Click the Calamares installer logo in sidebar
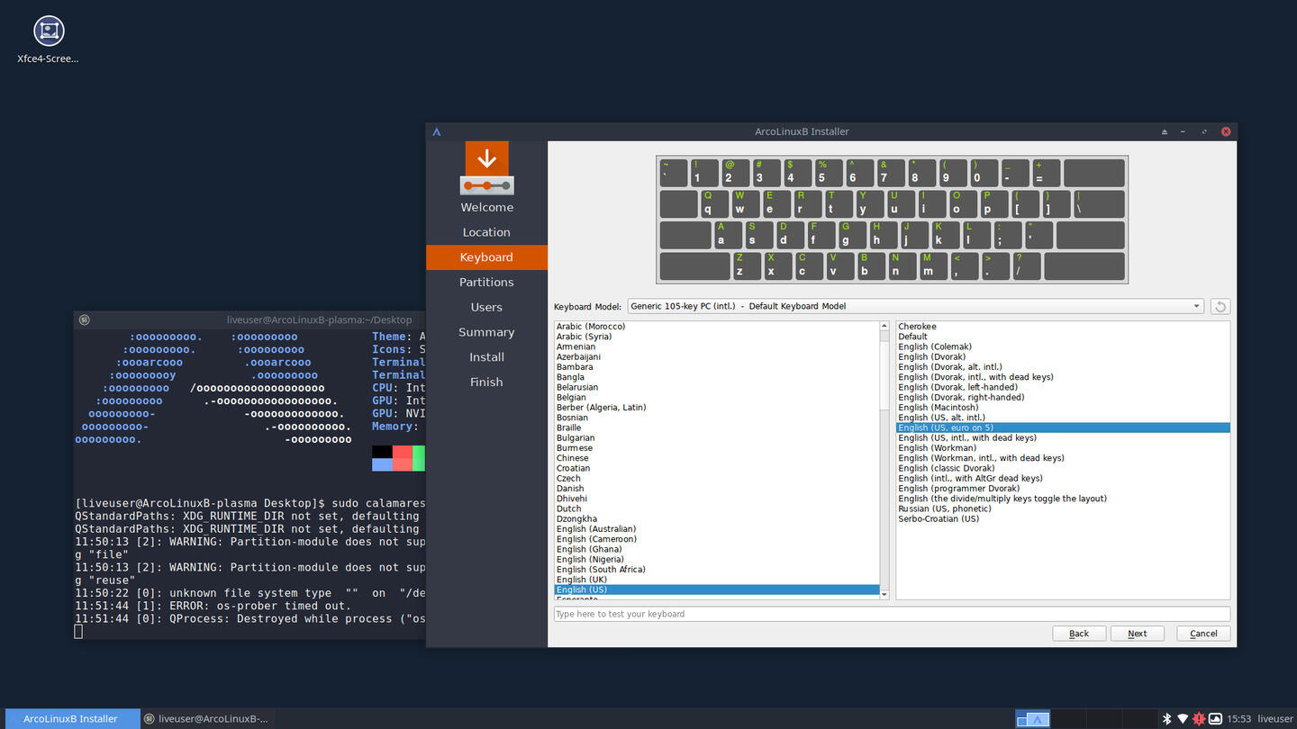The image size is (1297, 729). (486, 168)
